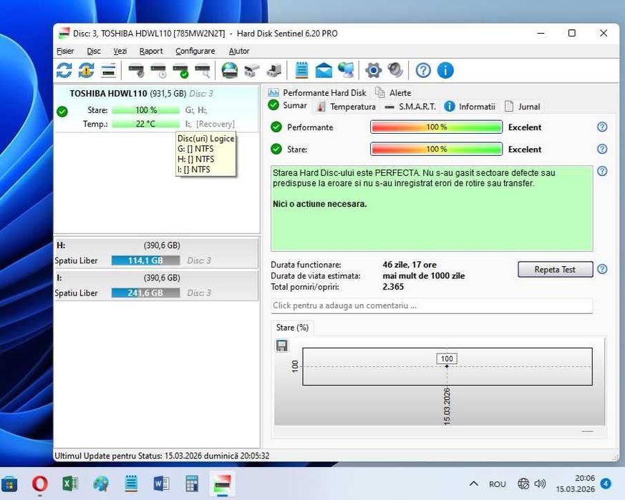The image size is (625, 500).
Task: Select the Sumar tab
Action: point(288,106)
